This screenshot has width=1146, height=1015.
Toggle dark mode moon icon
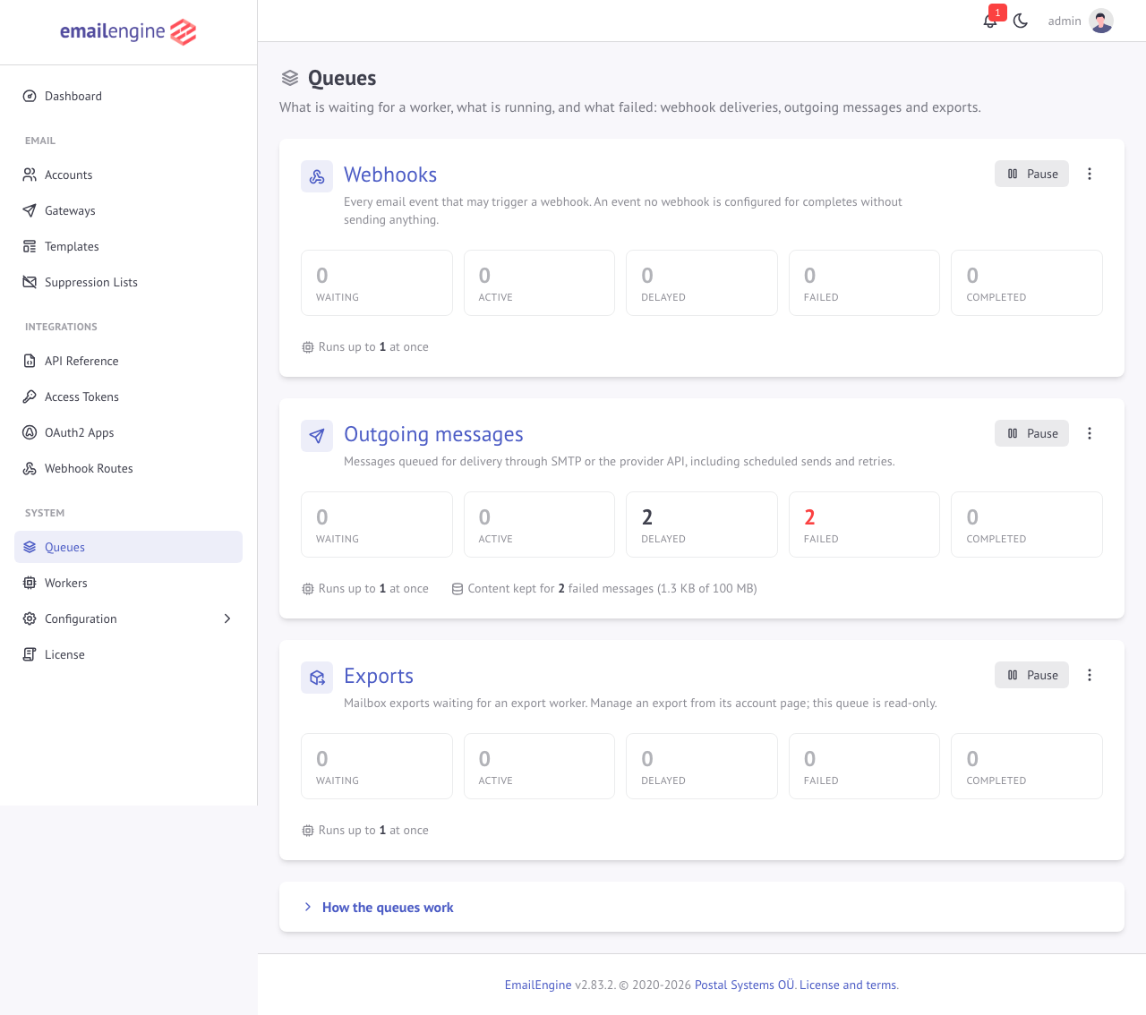[1021, 21]
